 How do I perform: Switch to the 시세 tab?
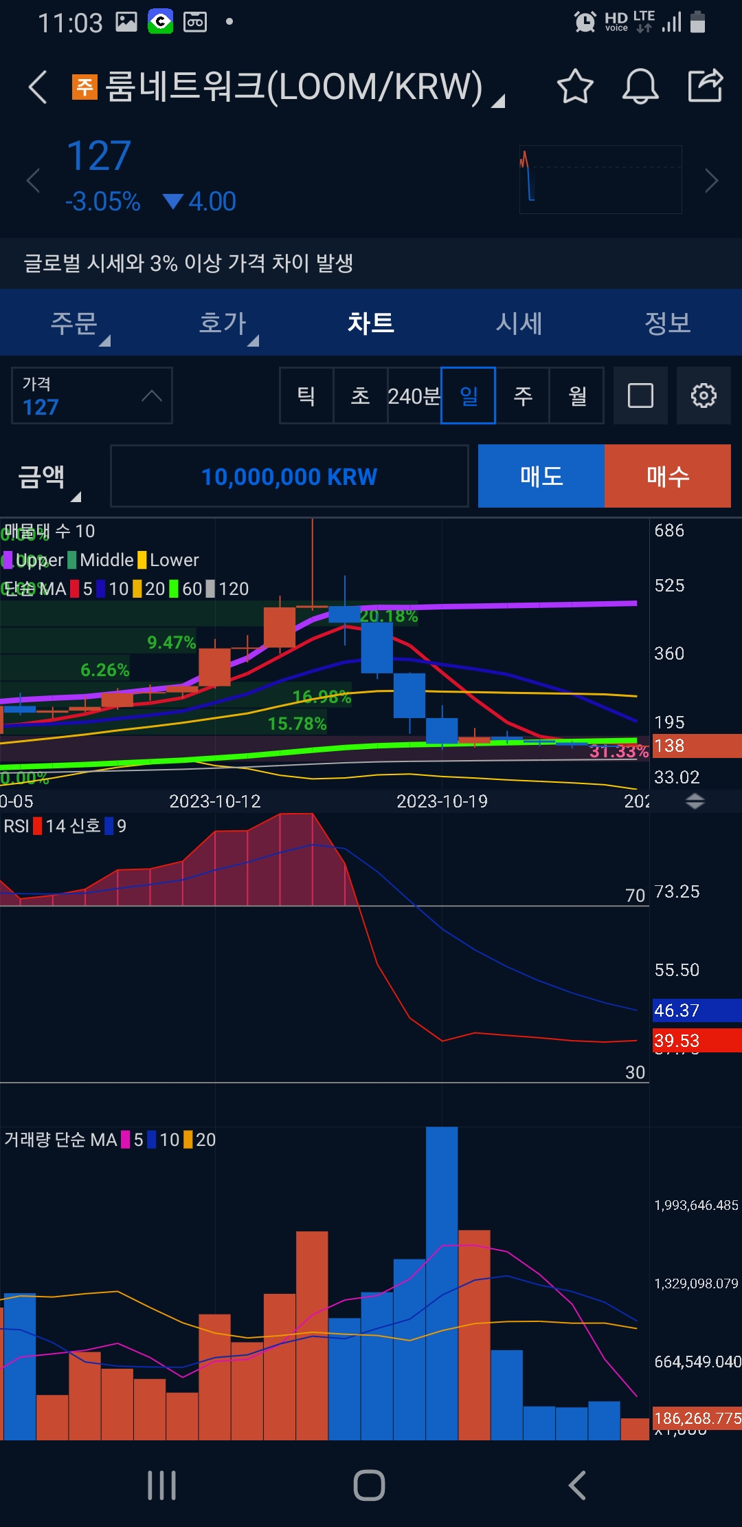click(519, 323)
